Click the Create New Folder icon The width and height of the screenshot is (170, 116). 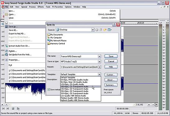tap(105, 30)
